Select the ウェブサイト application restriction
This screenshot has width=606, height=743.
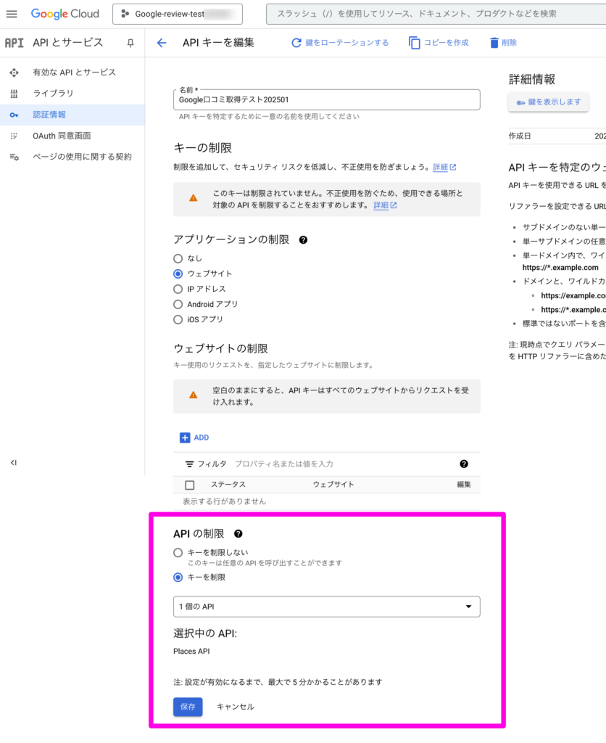pos(178,274)
